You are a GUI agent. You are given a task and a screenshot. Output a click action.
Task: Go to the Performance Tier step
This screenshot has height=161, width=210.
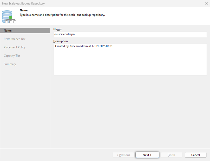15,39
